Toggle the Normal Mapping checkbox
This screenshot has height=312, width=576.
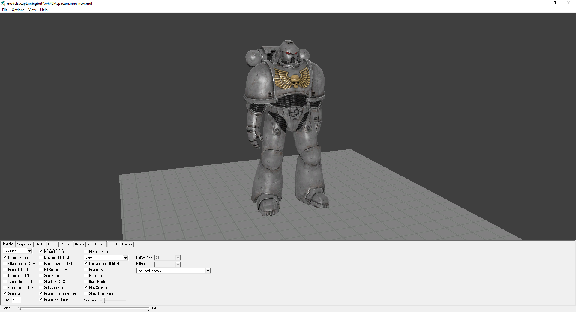(x=4, y=258)
